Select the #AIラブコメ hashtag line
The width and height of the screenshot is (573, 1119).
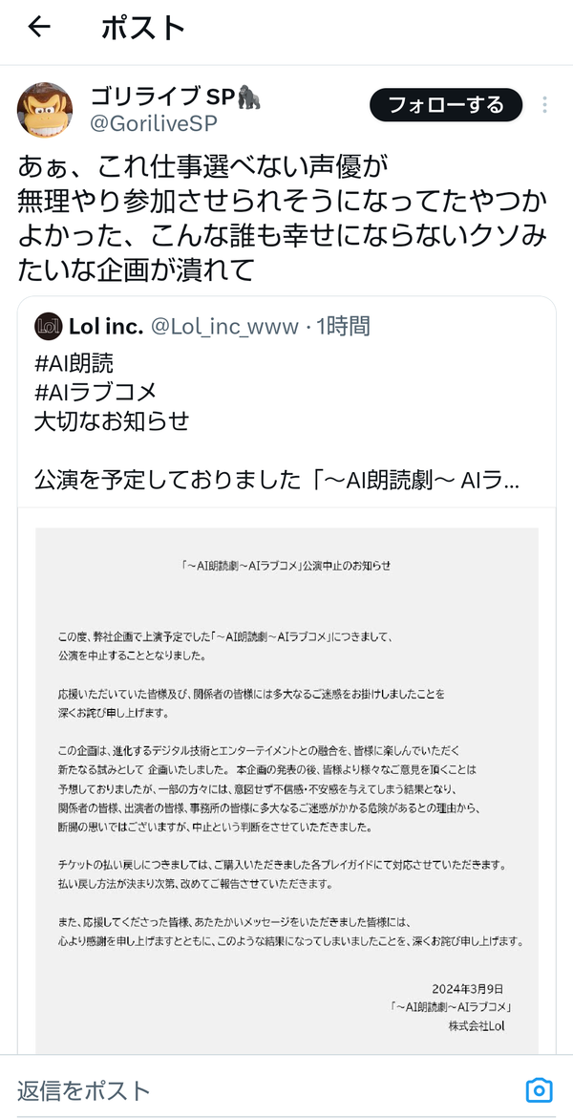pyautogui.click(x=95, y=392)
